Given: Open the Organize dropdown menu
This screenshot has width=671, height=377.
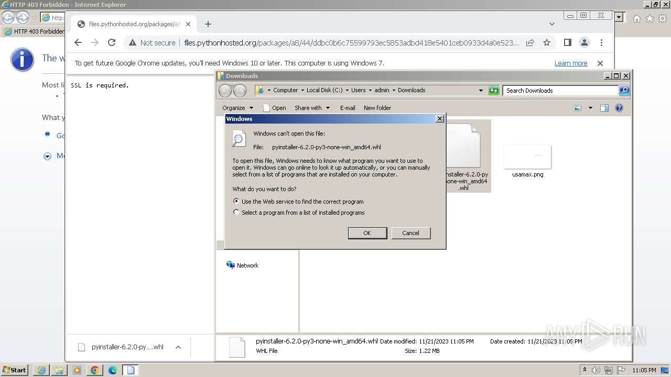Looking at the screenshot, I should (x=237, y=108).
